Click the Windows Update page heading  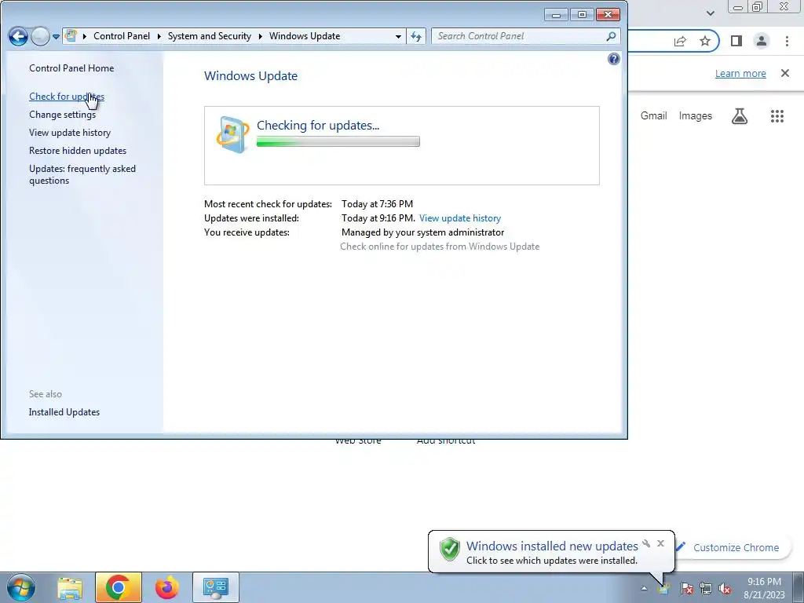[250, 76]
